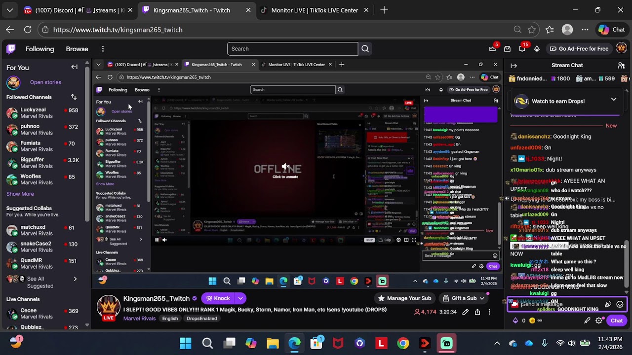Open Edge settings and more menu
The width and height of the screenshot is (632, 355).
[x=585, y=30]
